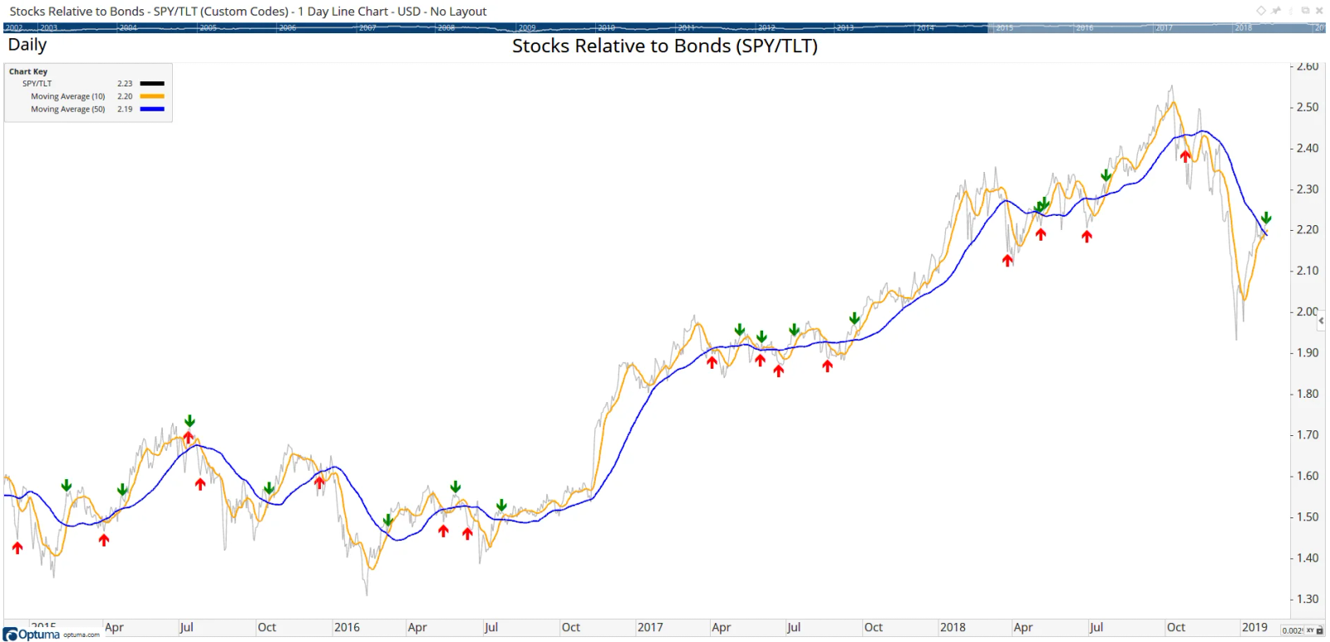Screen dimensions: 1330x642
Task: Select SPY/TLT in the Chart Key
Action: tap(37, 83)
